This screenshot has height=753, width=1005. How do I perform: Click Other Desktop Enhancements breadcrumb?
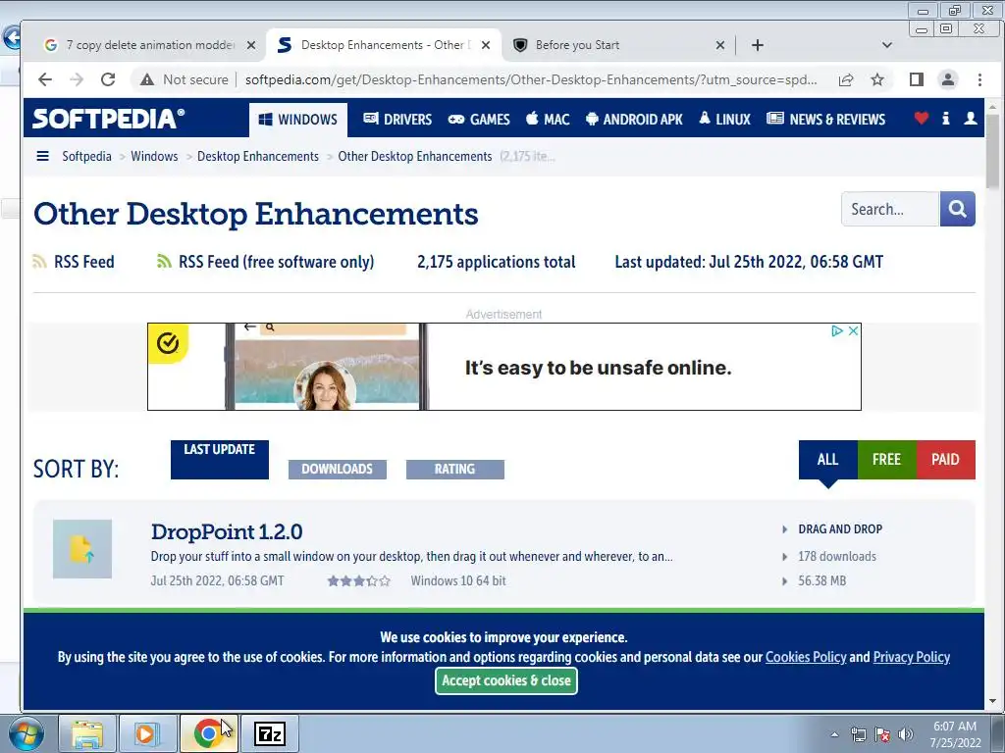(415, 156)
